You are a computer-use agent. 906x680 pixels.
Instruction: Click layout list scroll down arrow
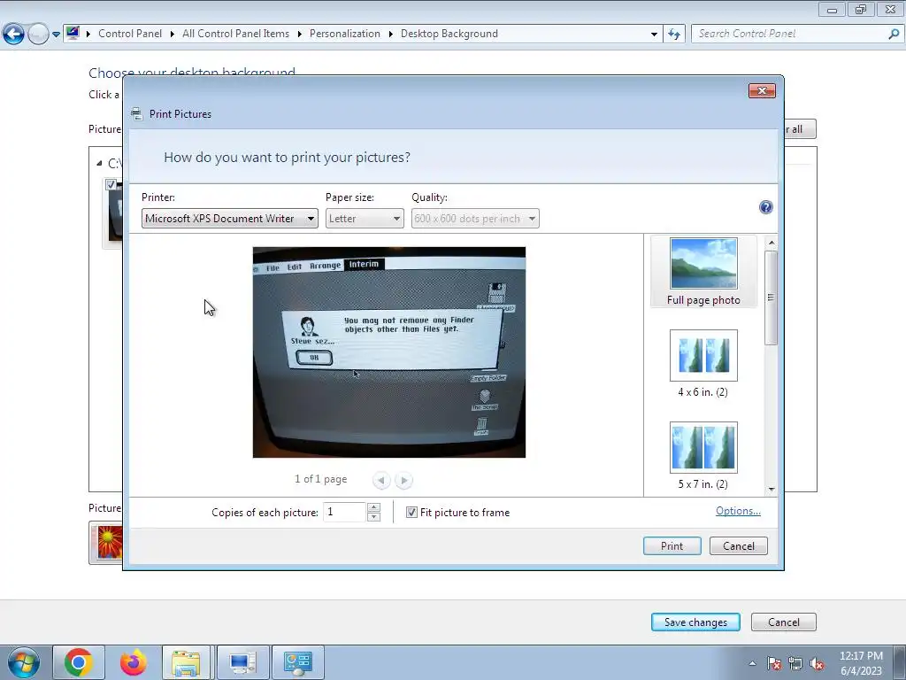[772, 490]
